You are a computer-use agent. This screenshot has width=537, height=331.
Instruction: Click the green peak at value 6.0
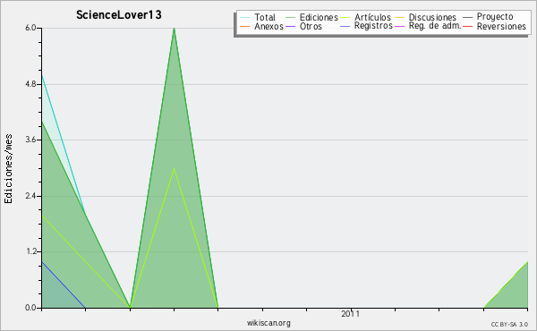(174, 29)
